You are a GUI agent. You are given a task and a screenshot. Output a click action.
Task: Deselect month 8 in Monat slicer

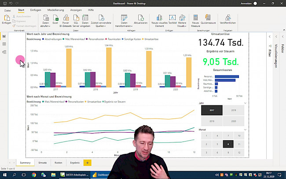(x=228, y=144)
